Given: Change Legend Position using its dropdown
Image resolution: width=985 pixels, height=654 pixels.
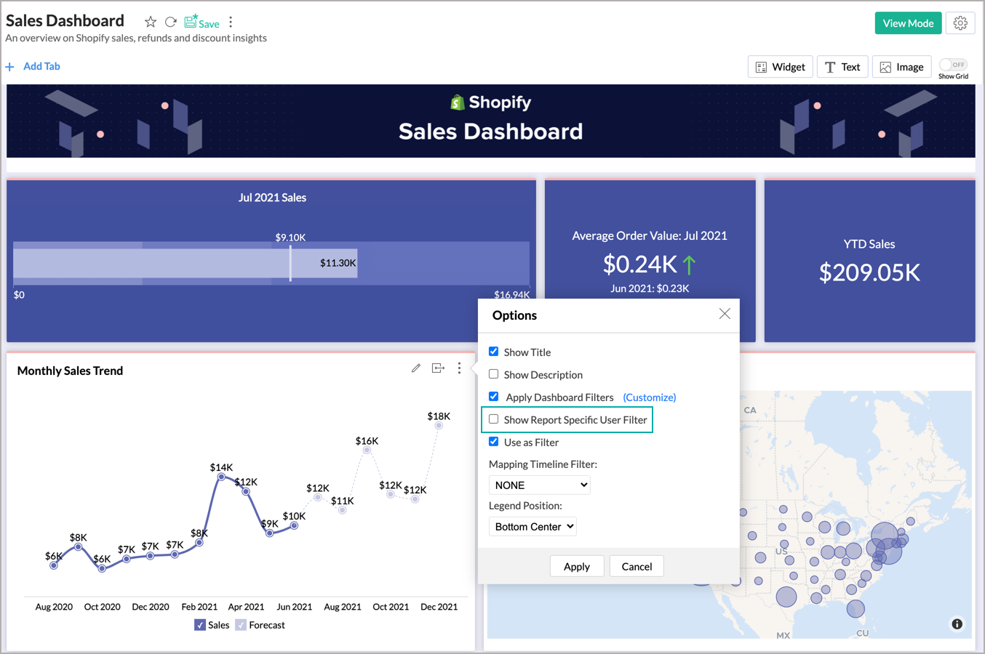Looking at the screenshot, I should [x=533, y=526].
